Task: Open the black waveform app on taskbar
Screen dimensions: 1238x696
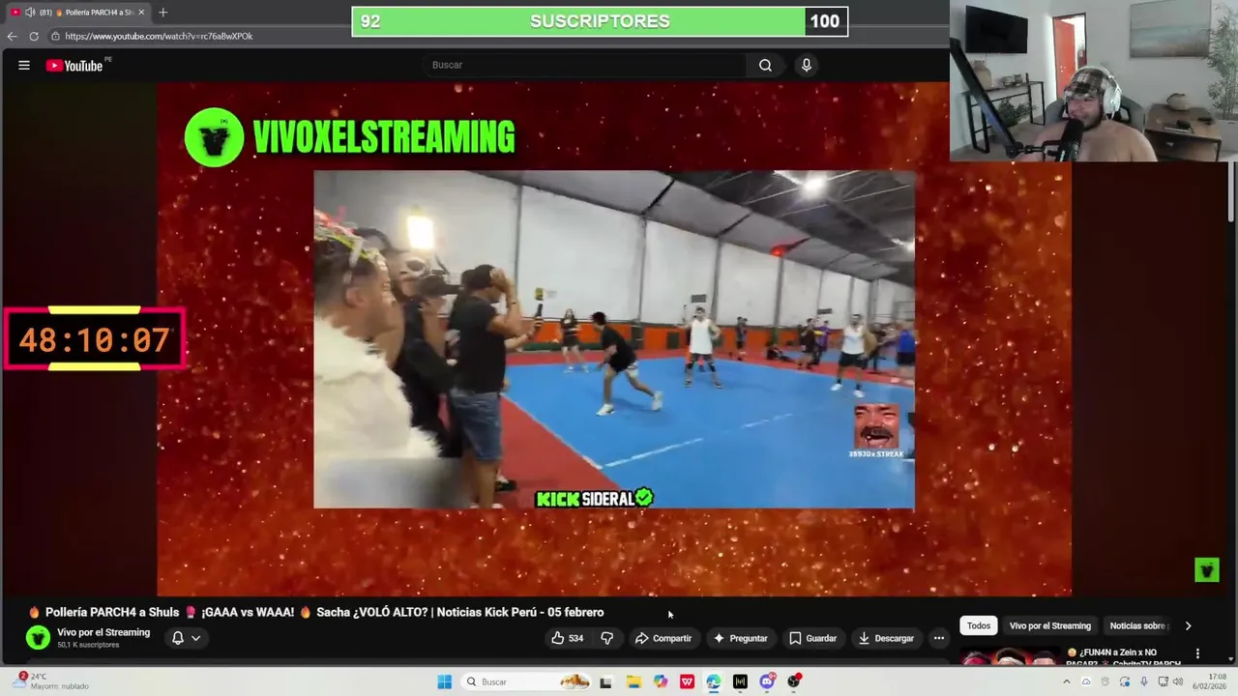Action: [x=740, y=681]
